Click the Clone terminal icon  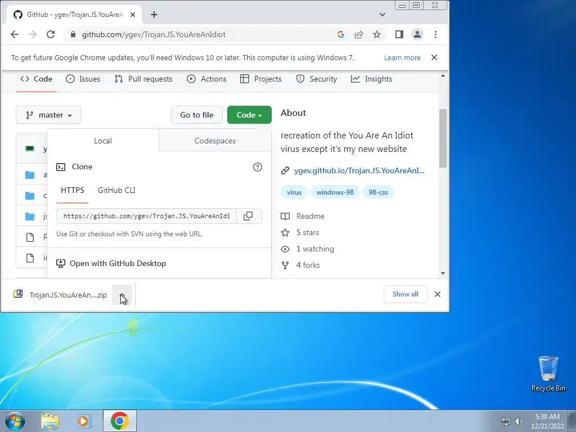pos(61,167)
